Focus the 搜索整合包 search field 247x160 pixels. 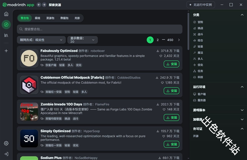coord(100,29)
